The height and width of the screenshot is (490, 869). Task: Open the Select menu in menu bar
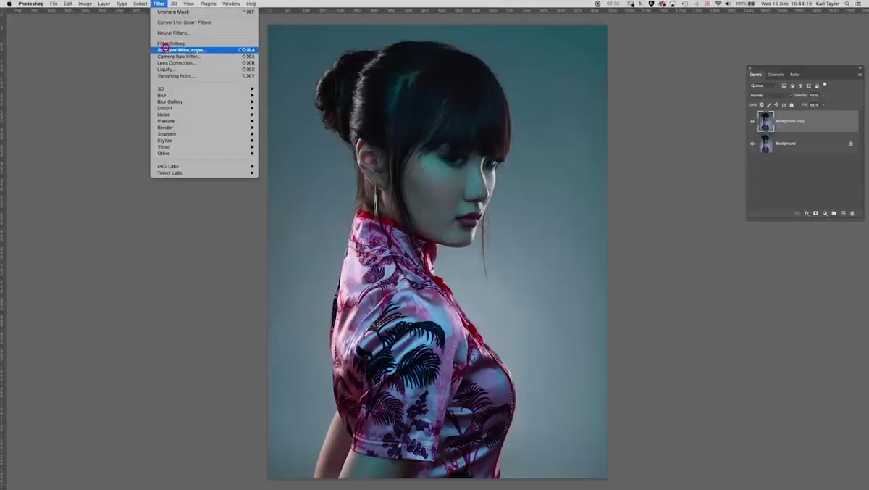[140, 4]
